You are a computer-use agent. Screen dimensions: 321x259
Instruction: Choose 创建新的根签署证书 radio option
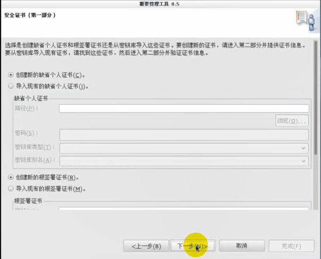(x=11, y=178)
